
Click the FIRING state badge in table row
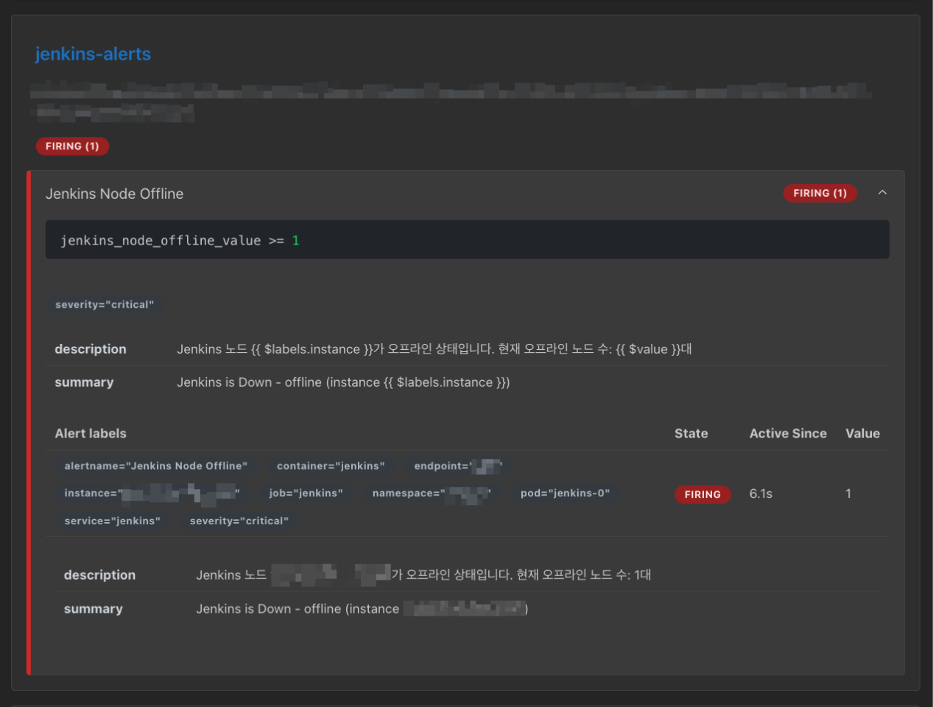[x=703, y=494]
